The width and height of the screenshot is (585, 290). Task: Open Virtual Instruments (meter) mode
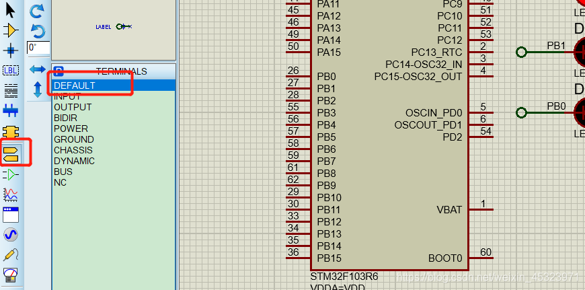(x=11, y=275)
